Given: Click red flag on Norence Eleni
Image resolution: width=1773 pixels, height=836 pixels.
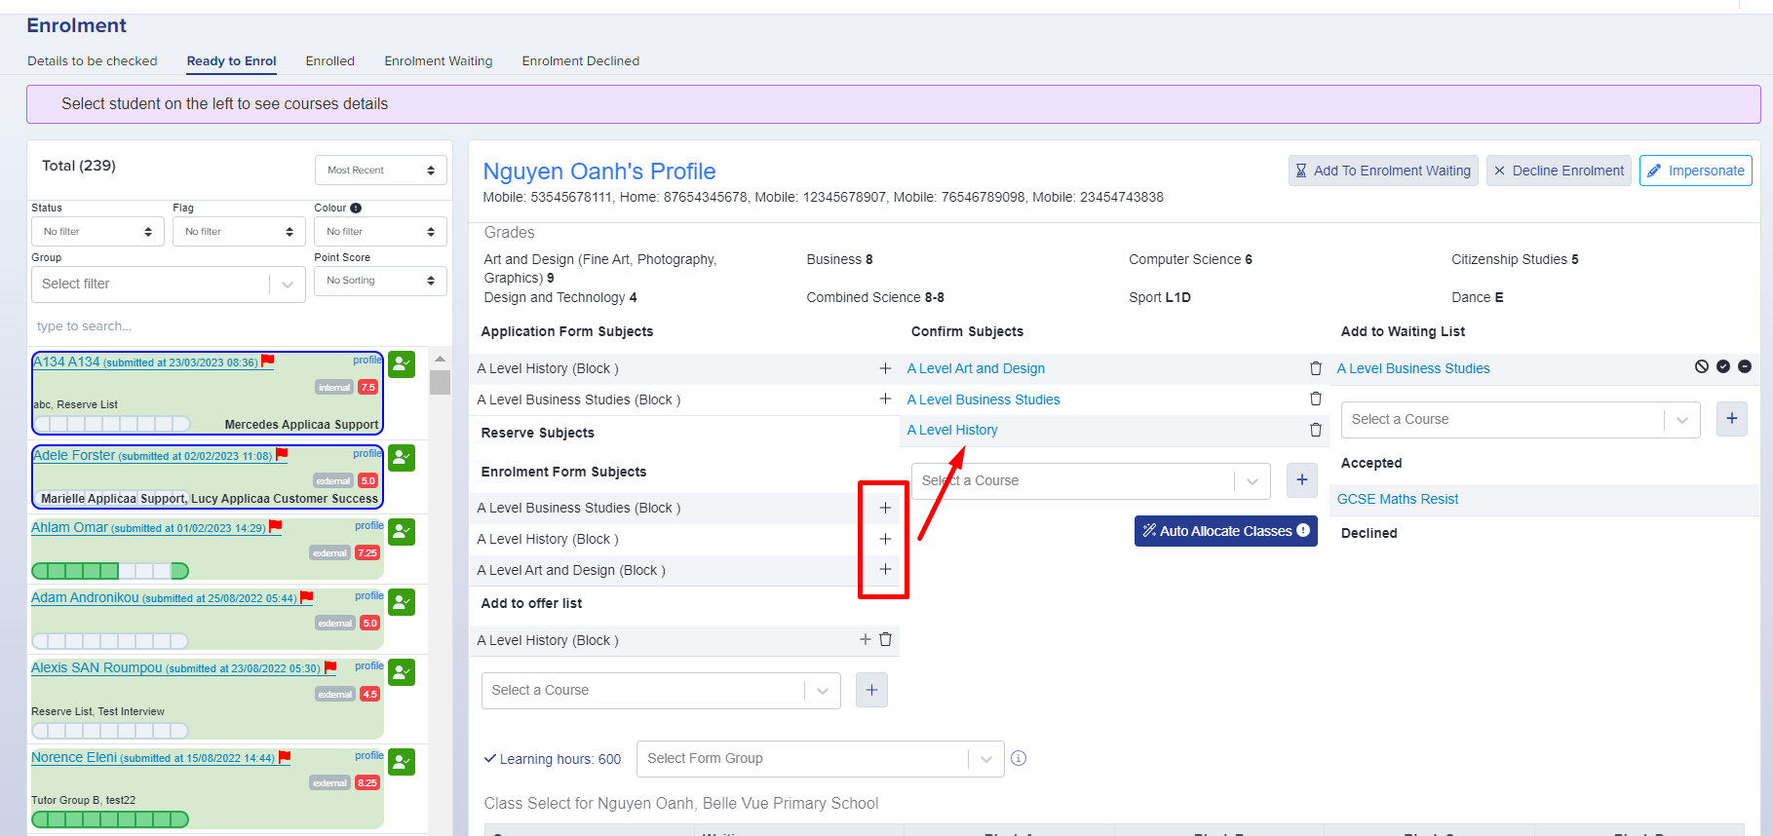Looking at the screenshot, I should click(x=285, y=757).
